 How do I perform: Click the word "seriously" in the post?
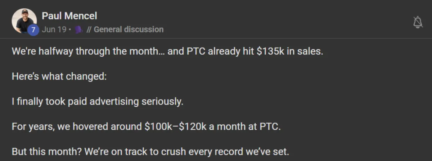pyautogui.click(x=165, y=102)
